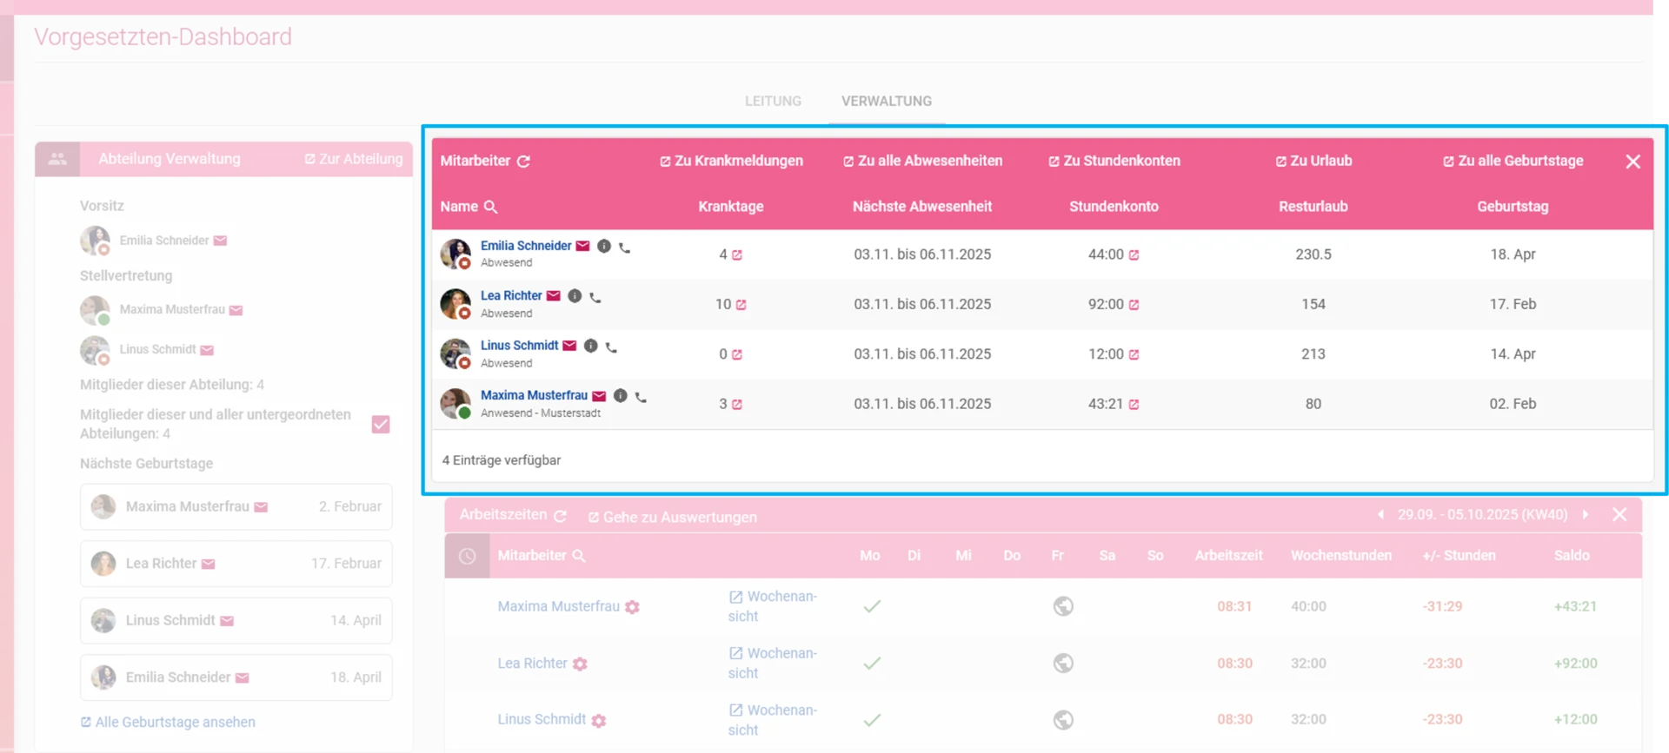The width and height of the screenshot is (1669, 753).
Task: Open the Name search magnifier
Action: (x=490, y=207)
